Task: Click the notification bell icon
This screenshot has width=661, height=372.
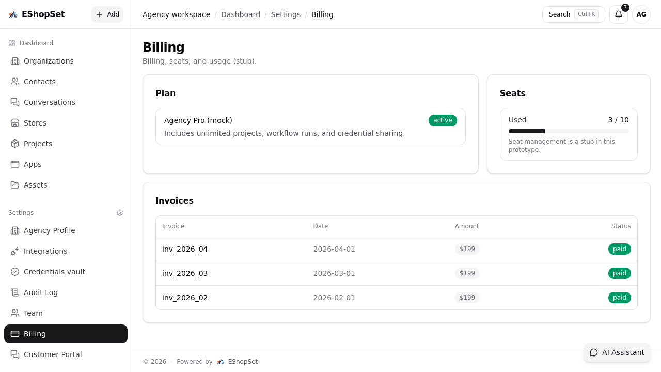Action: tap(618, 14)
